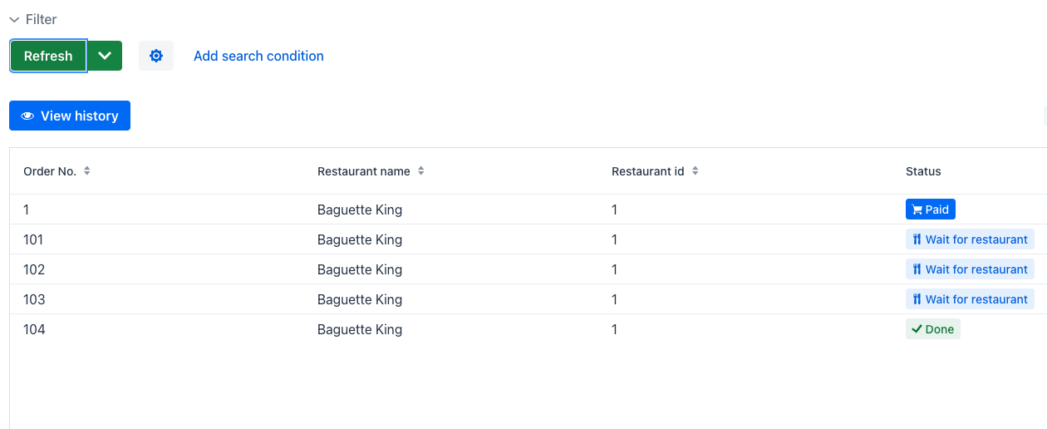Click the Refresh button

coord(48,56)
